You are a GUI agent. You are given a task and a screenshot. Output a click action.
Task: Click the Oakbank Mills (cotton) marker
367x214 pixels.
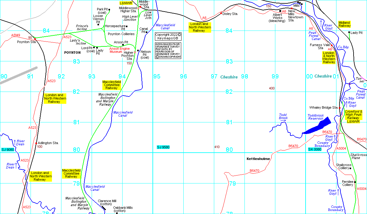click(117, 213)
